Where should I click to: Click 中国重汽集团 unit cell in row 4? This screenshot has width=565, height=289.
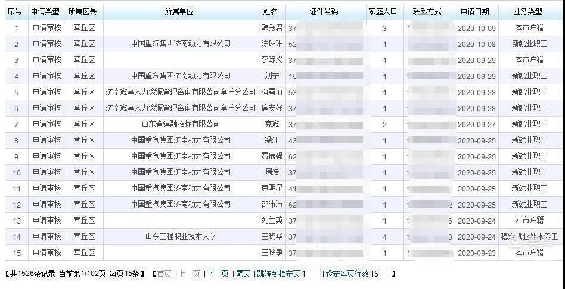click(x=181, y=76)
